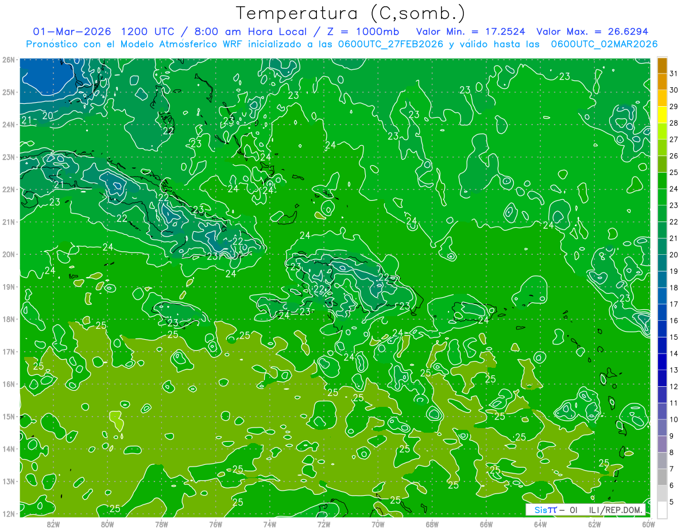Click the 80W longitude axis label
Screen dimensions: 689x532
107,523
